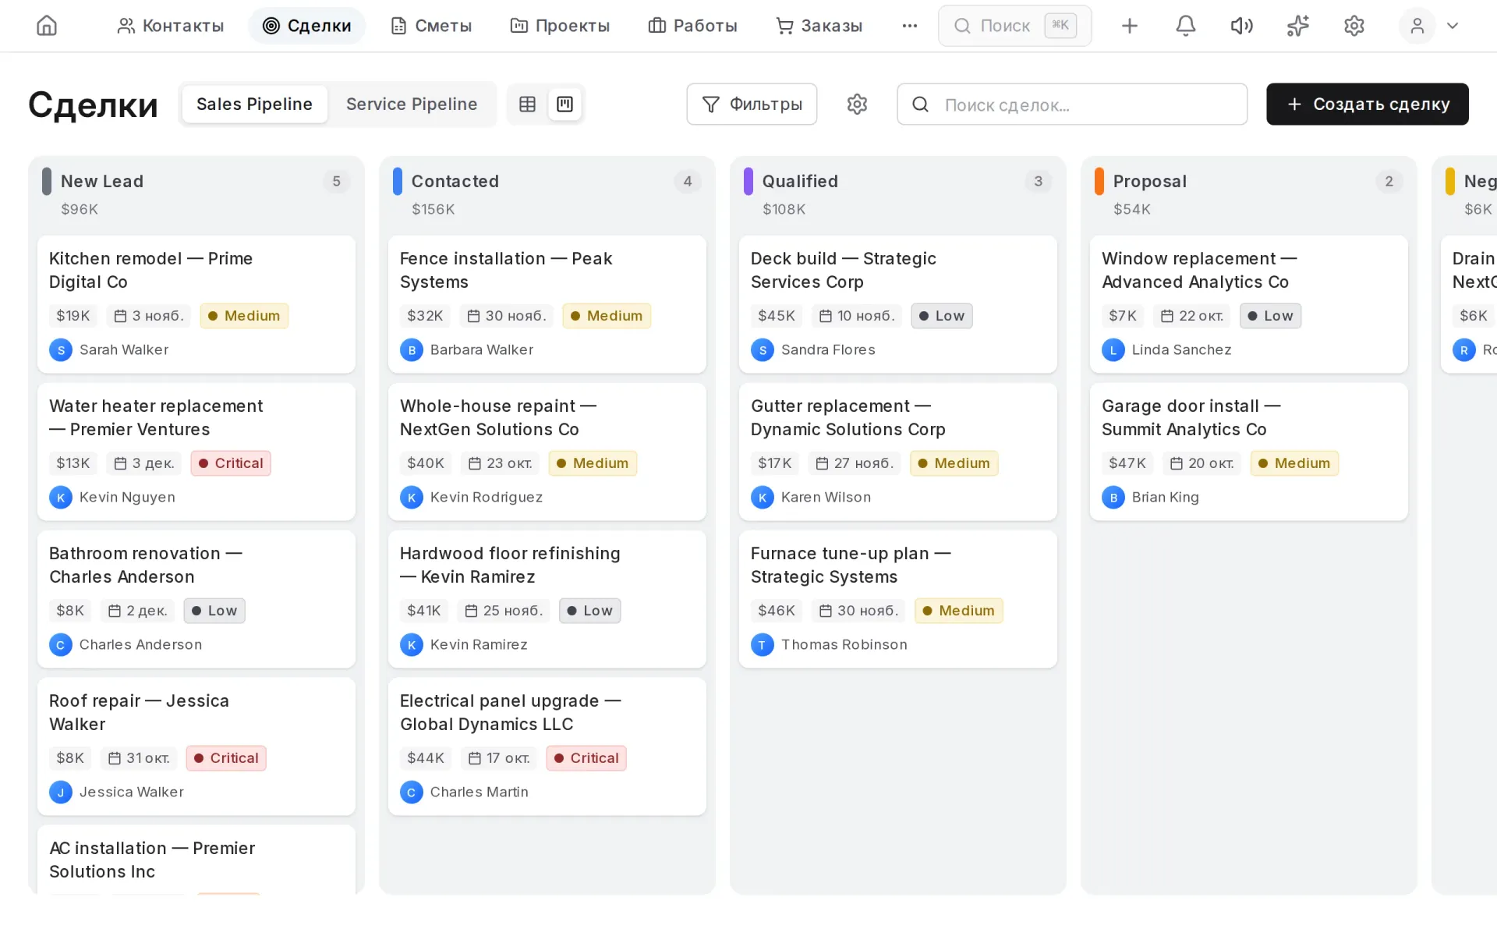
Task: Open the Фильтры filter dropdown
Action: click(752, 104)
